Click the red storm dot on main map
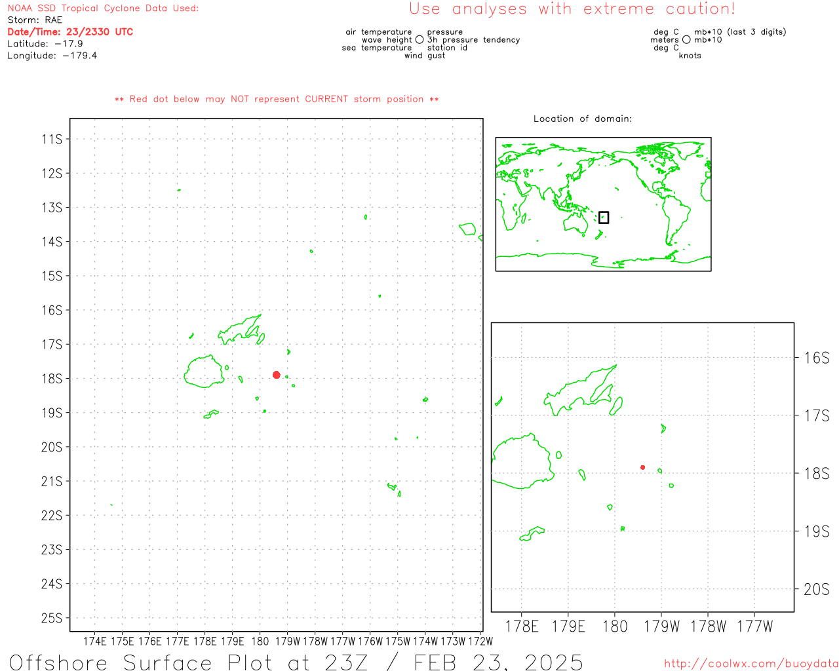 pyautogui.click(x=277, y=375)
